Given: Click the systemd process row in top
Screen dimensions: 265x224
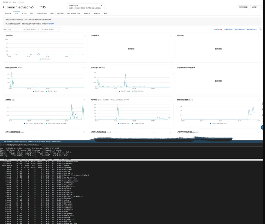Looking at the screenshot, I should [x=131, y=167].
